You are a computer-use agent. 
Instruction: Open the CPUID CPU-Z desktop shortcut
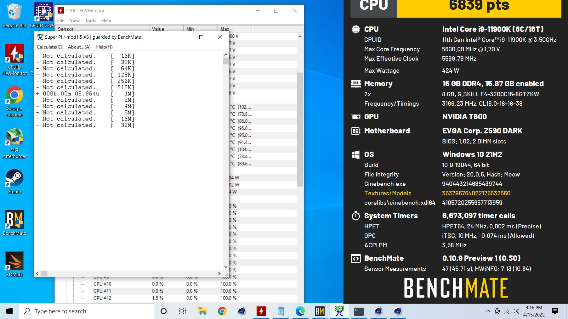click(x=43, y=15)
